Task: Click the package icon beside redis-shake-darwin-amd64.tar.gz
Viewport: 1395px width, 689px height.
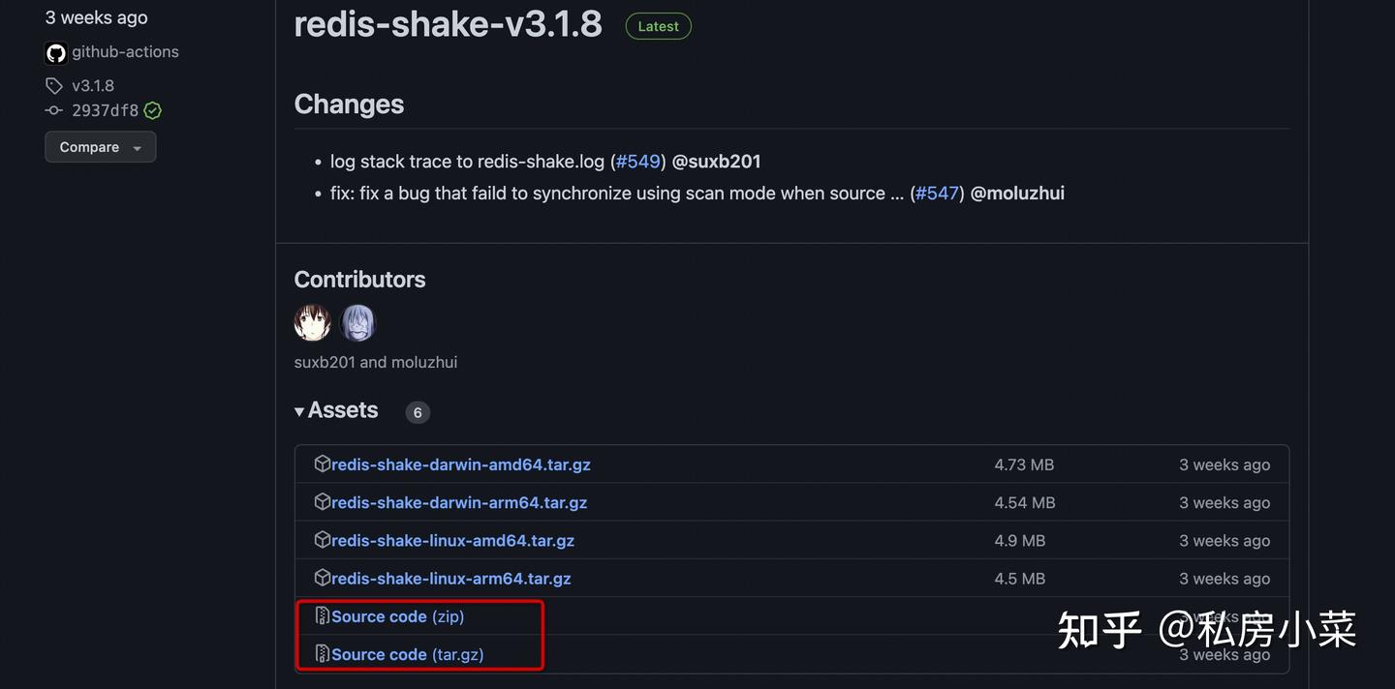Action: [x=323, y=464]
